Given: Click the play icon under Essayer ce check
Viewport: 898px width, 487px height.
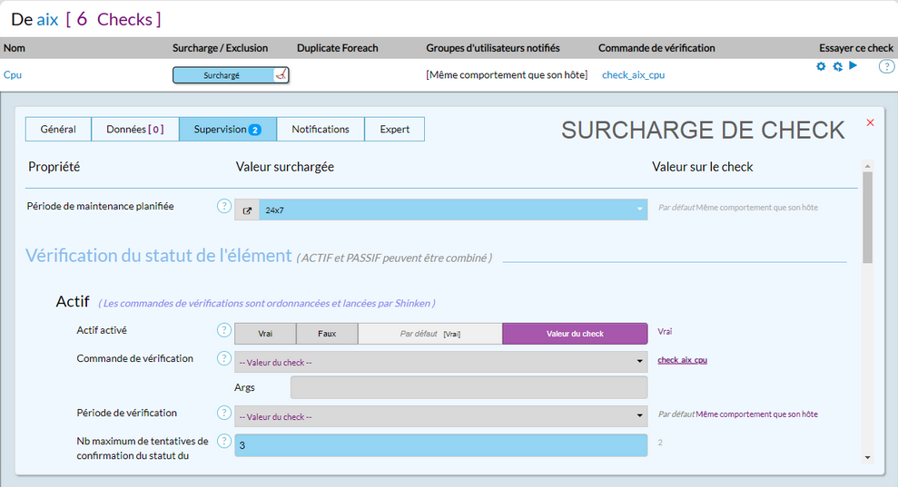Looking at the screenshot, I should 853,65.
